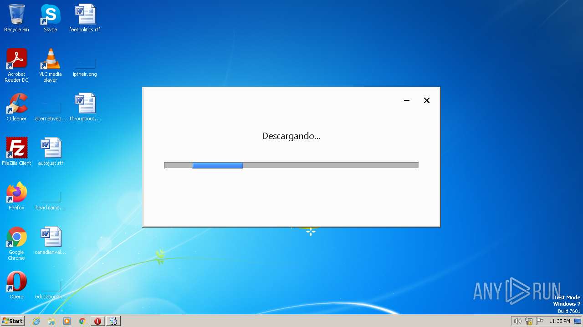Select the throughout... document icon

point(85,107)
